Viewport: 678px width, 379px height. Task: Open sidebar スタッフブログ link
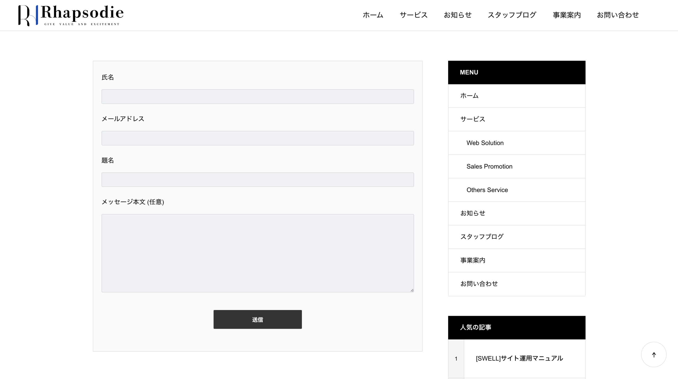click(x=482, y=237)
